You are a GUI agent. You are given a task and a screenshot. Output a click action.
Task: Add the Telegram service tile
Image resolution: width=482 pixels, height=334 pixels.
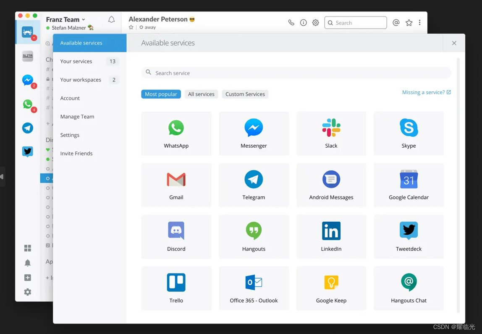pyautogui.click(x=254, y=185)
